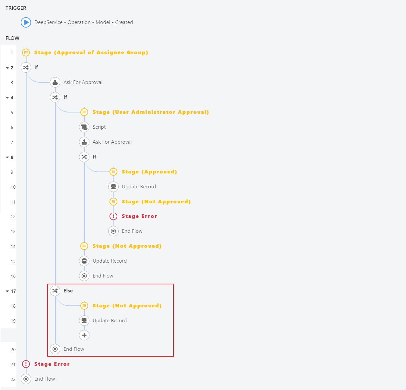Image resolution: width=406 pixels, height=390 pixels.
Task: Click the Update Record database icon on row 19
Action: [84, 321]
